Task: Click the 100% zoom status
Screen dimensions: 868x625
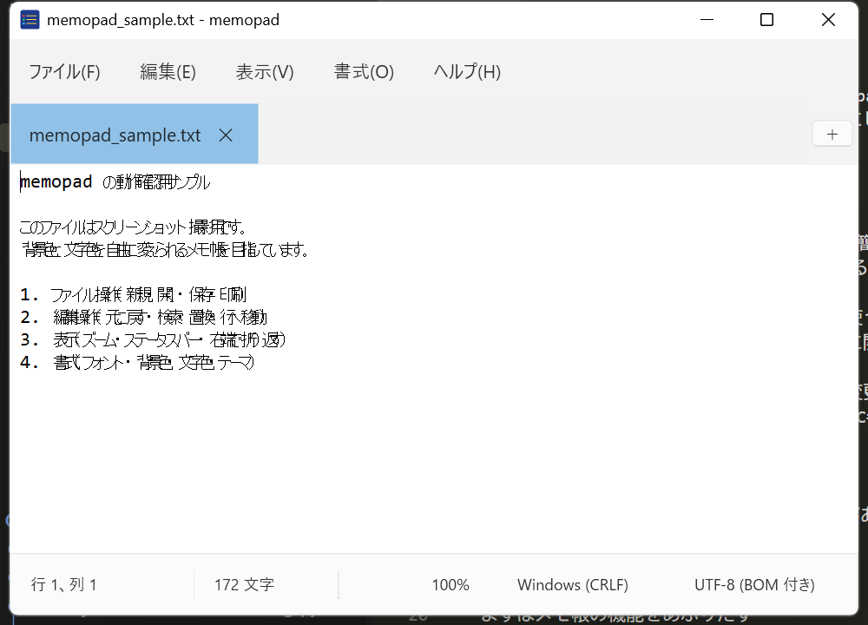Action: [450, 584]
